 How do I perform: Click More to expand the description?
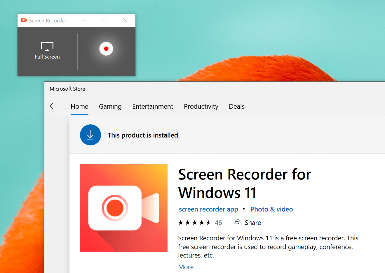[x=186, y=267]
